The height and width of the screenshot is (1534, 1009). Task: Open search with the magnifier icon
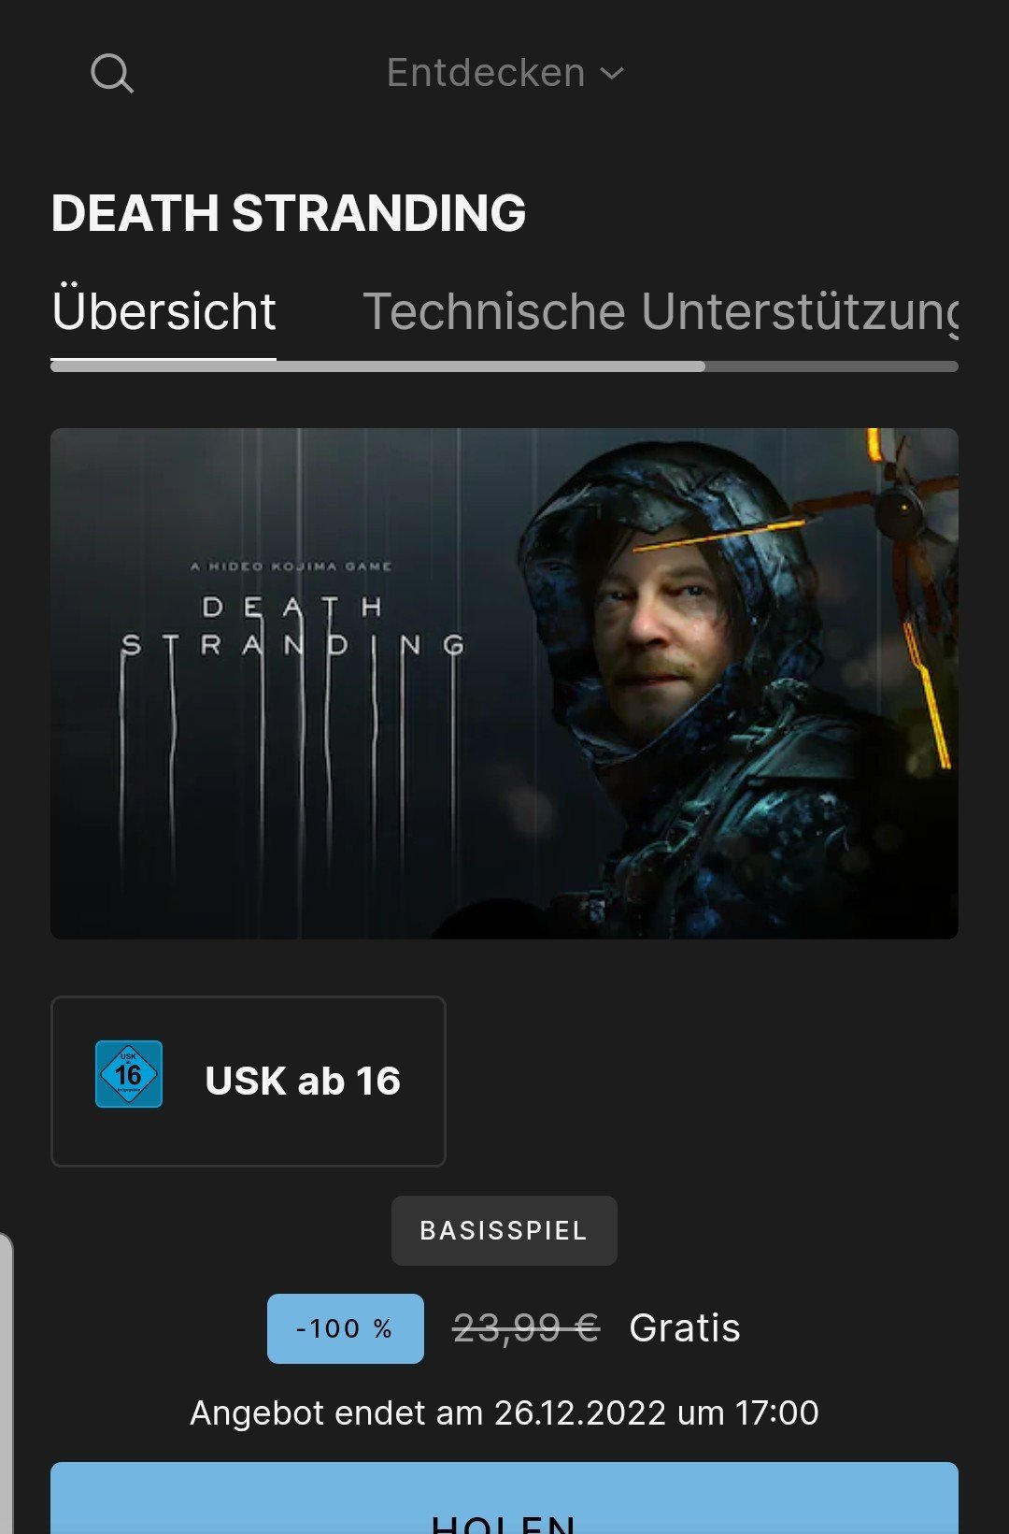click(112, 73)
